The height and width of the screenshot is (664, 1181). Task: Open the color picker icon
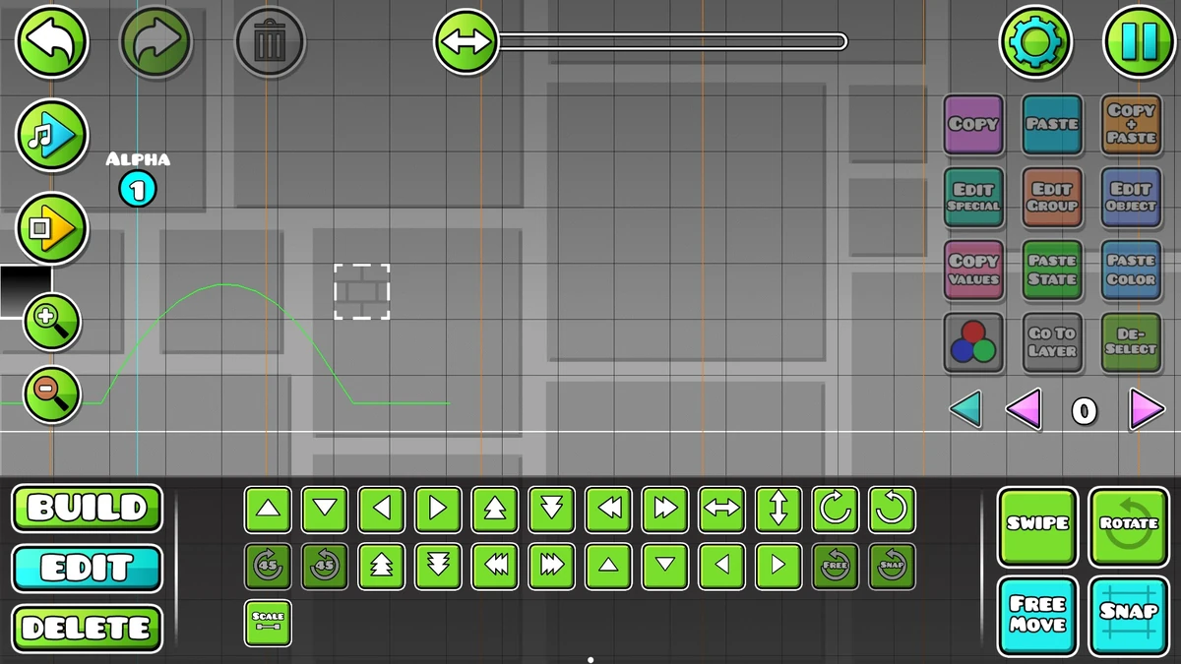pyautogui.click(x=973, y=342)
